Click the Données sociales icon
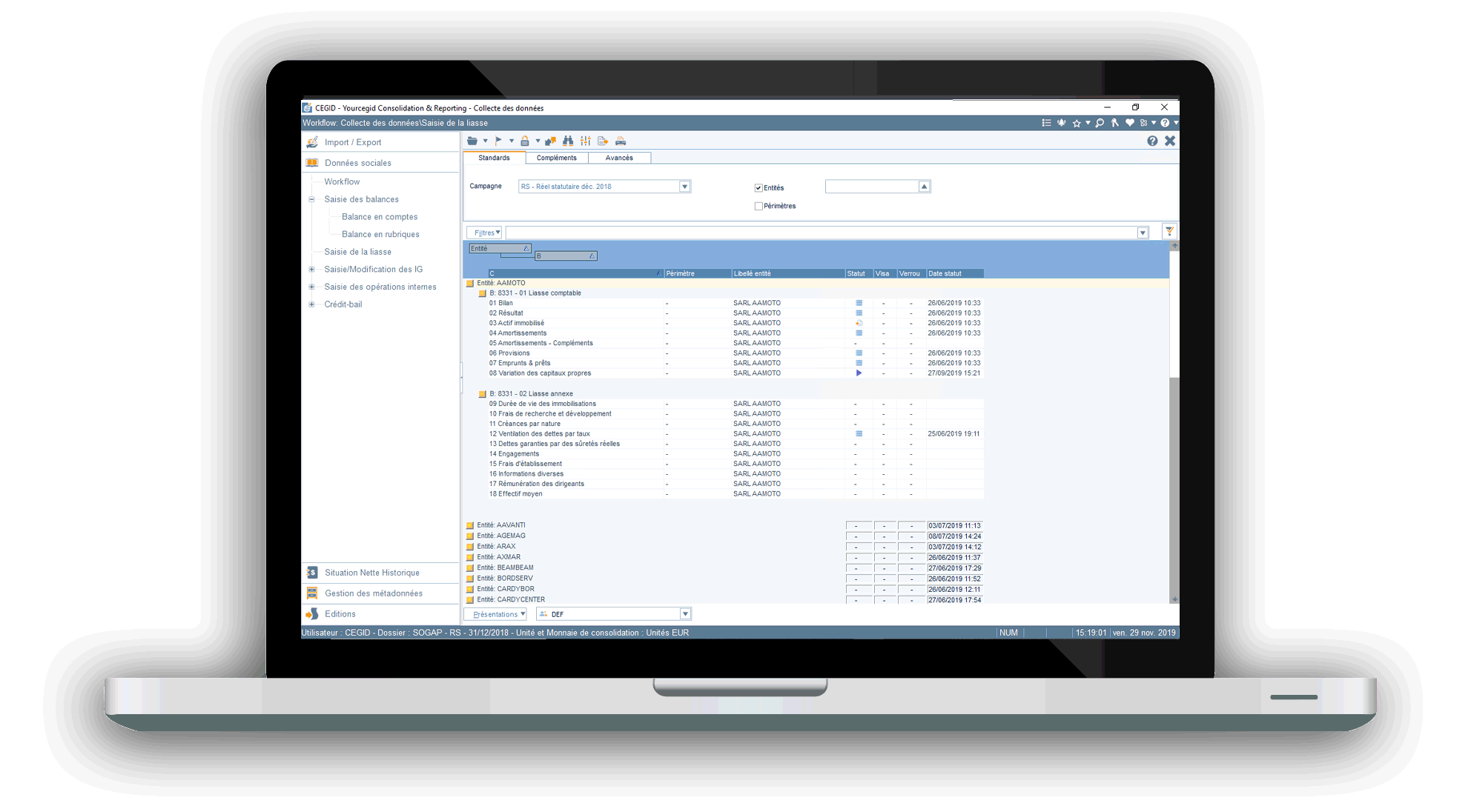Screen dimensions: 1471x806 (317, 161)
